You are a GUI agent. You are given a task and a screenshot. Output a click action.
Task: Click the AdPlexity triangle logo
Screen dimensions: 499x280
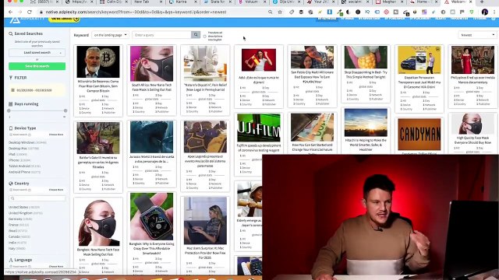14,20
